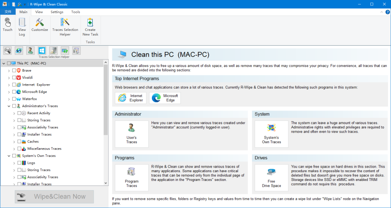
Task: Switch to the View ribbon tab
Action: tap(39, 12)
